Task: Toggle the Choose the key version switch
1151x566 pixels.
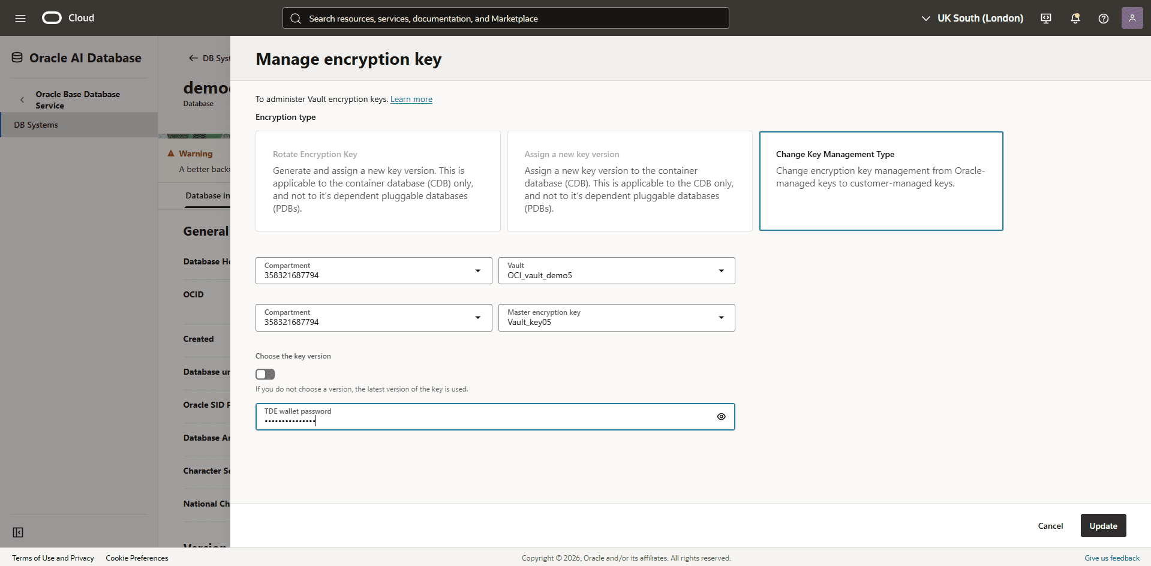Action: point(265,374)
